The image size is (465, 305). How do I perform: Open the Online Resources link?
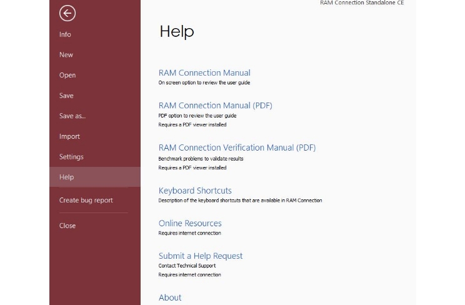click(190, 223)
